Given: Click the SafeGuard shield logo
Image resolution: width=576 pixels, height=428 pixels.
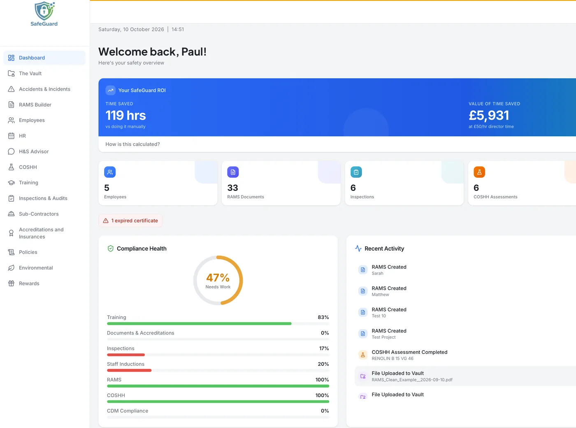Looking at the screenshot, I should coord(44,11).
